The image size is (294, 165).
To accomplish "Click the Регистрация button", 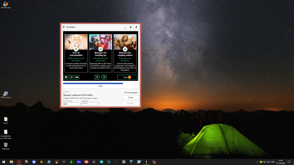I will point(131,92).
